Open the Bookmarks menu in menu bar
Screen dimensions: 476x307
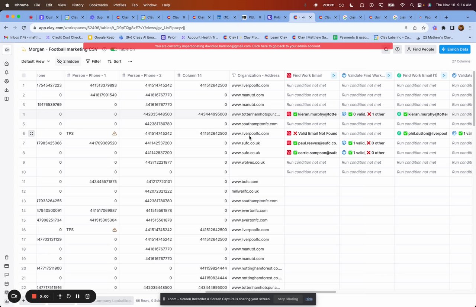[x=99, y=5]
